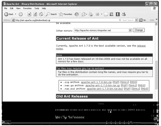
Task: Click the Forward navigation button
Action: click(x=21, y=14)
